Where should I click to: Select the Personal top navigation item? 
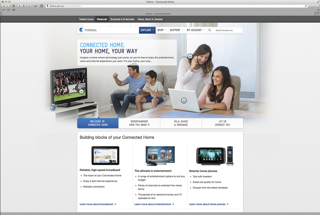102,19
